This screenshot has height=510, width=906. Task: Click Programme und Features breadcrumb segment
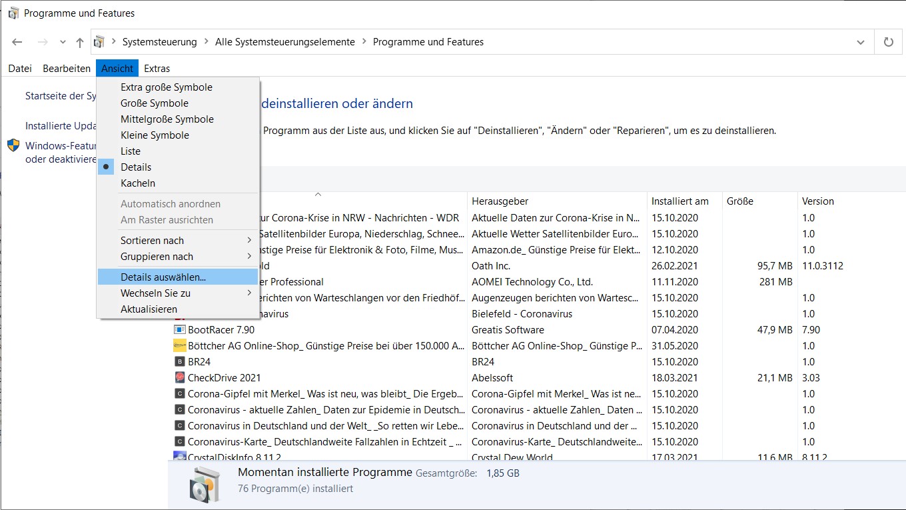(428, 42)
